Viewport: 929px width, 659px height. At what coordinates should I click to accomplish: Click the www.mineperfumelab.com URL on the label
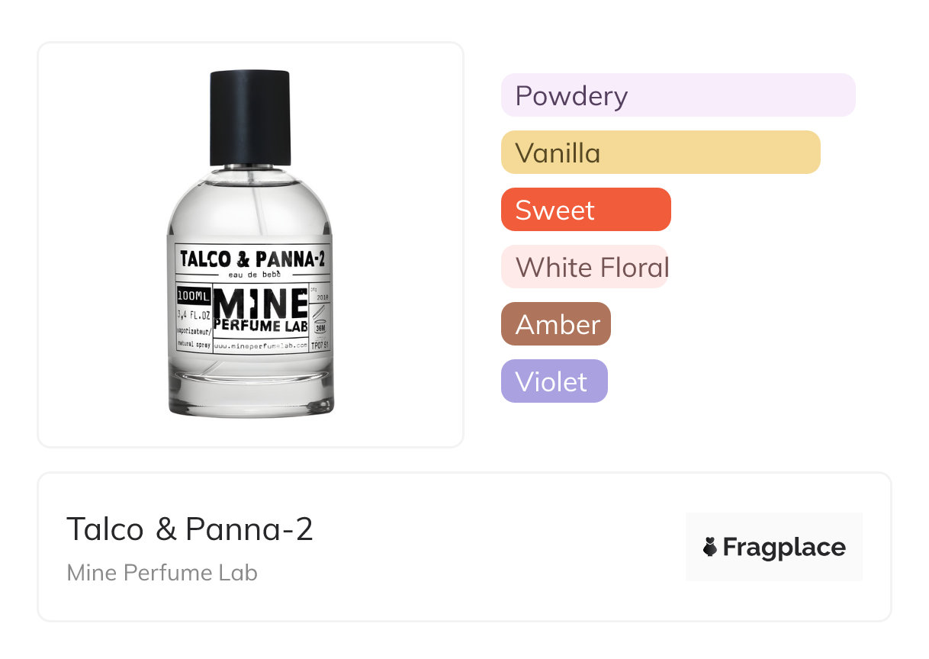261,346
